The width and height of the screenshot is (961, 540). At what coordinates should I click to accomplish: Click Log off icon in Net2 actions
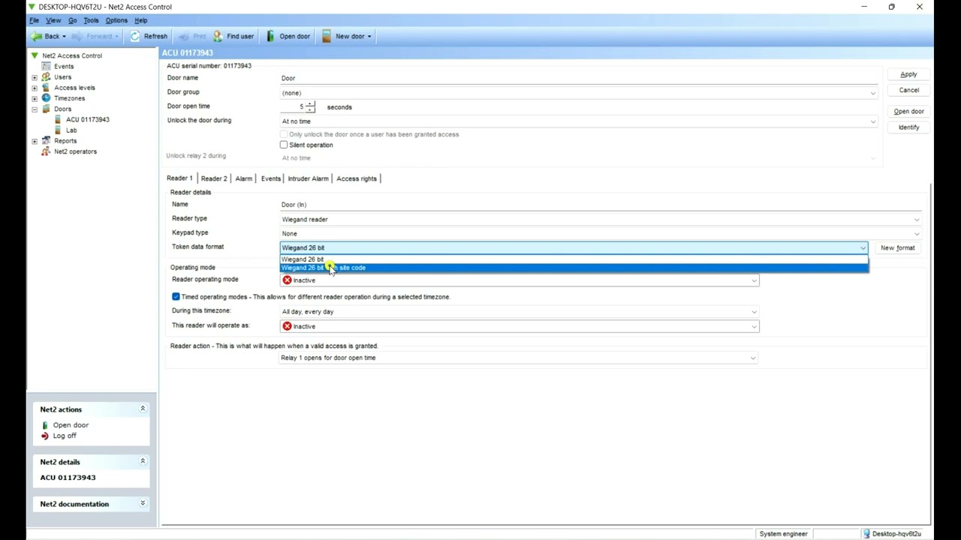45,436
